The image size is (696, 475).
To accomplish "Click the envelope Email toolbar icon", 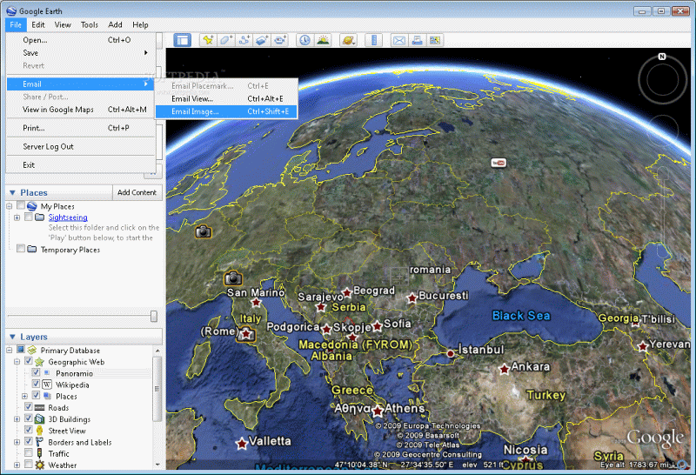I will click(x=399, y=40).
